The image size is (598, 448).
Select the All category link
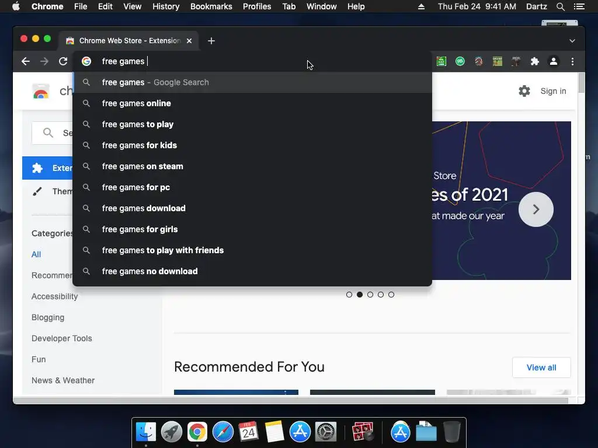[x=36, y=254]
